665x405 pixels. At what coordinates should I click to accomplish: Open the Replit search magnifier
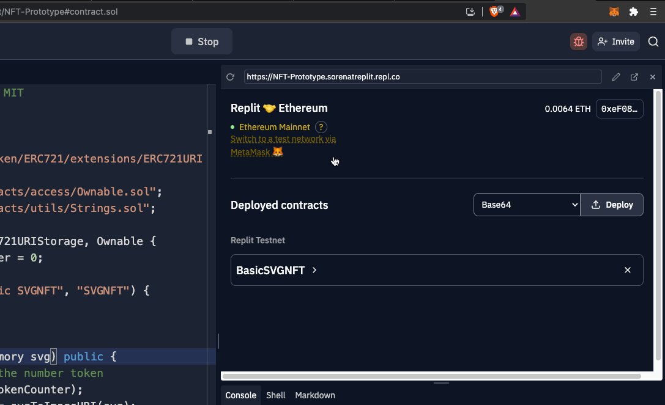653,42
